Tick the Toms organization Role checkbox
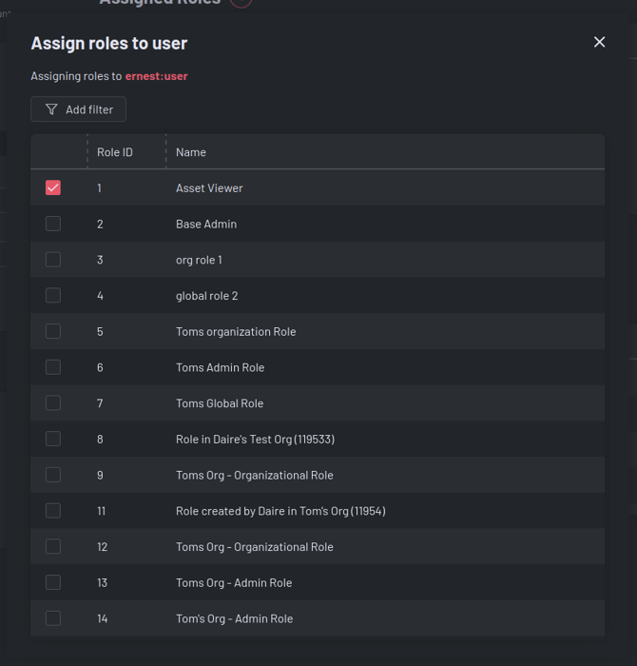Image resolution: width=637 pixels, height=666 pixels. 53,331
